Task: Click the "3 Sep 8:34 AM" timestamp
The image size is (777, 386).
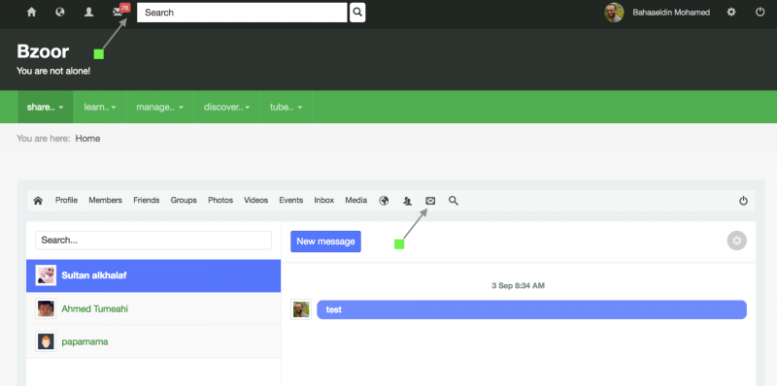Action: tap(519, 285)
